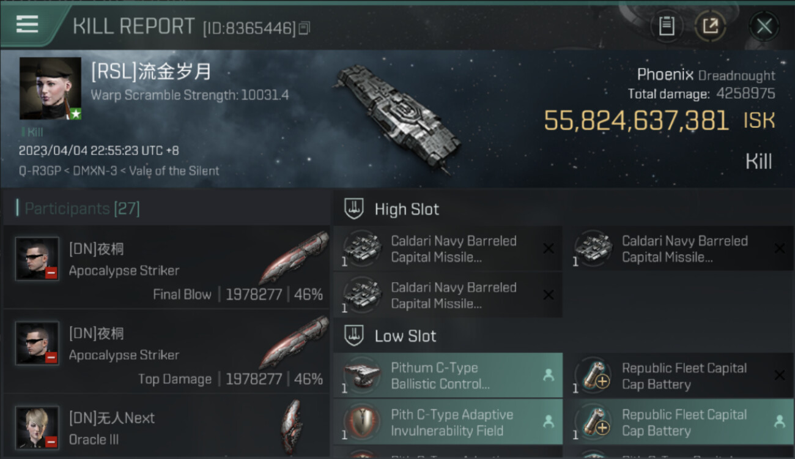Open the Oracle III pilot's portrait
The height and width of the screenshot is (459, 795).
coord(37,427)
